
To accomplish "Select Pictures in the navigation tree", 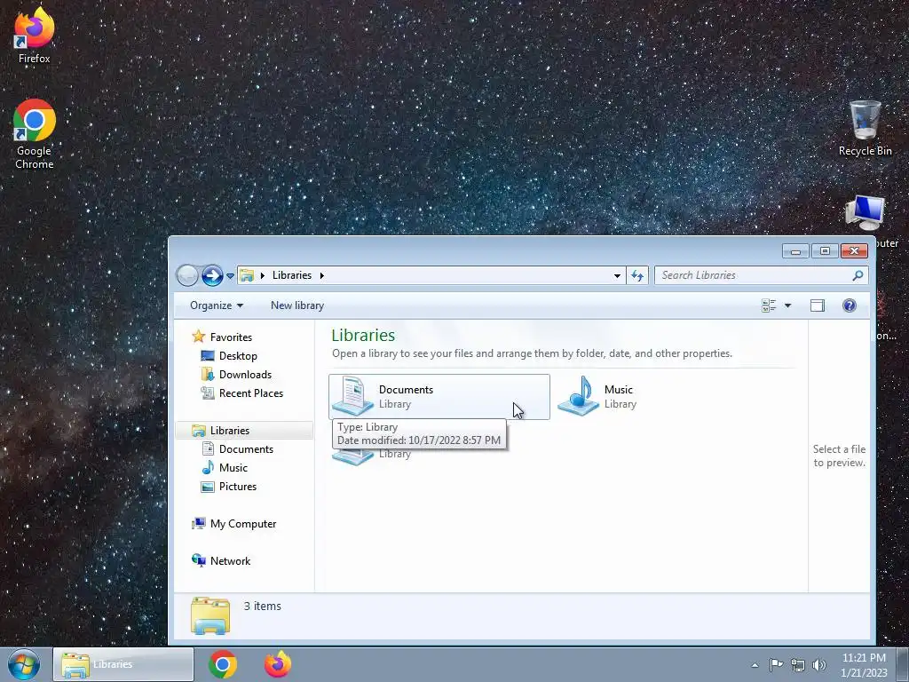I will [x=238, y=487].
